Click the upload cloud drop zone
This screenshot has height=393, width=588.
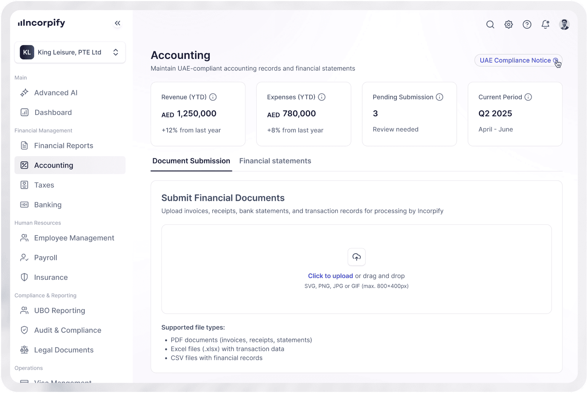click(x=356, y=257)
